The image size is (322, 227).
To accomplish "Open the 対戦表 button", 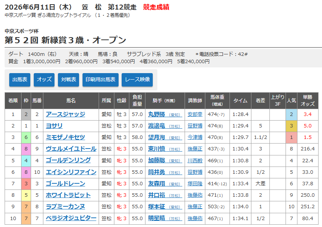I will [69, 80].
